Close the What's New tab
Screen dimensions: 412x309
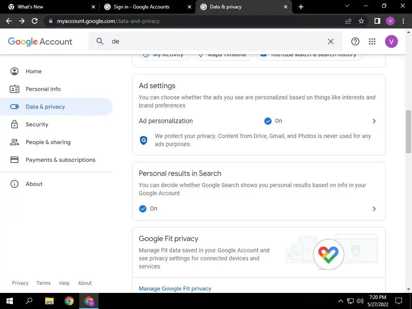pos(93,7)
